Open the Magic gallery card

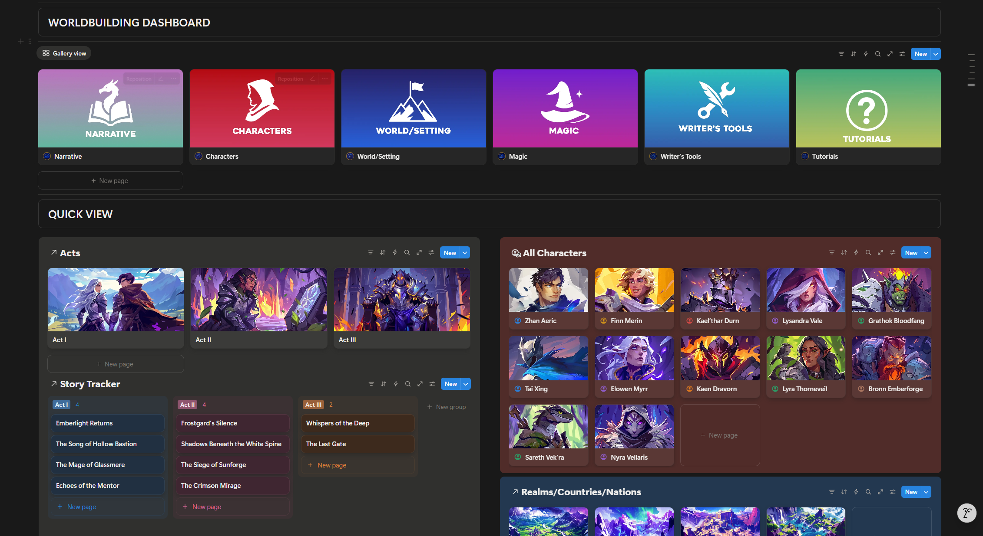click(x=565, y=116)
